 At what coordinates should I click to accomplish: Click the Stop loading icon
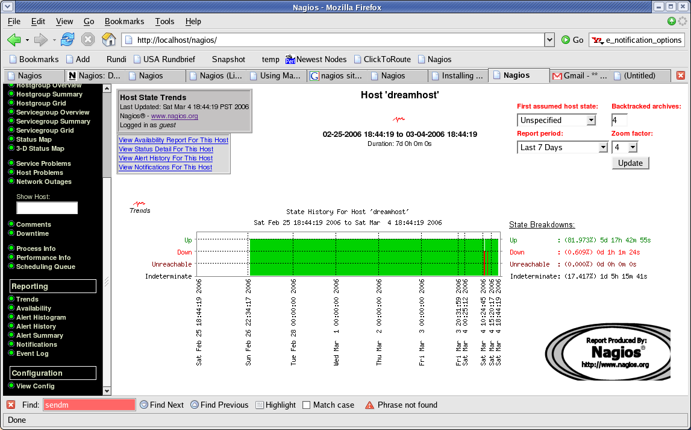88,40
